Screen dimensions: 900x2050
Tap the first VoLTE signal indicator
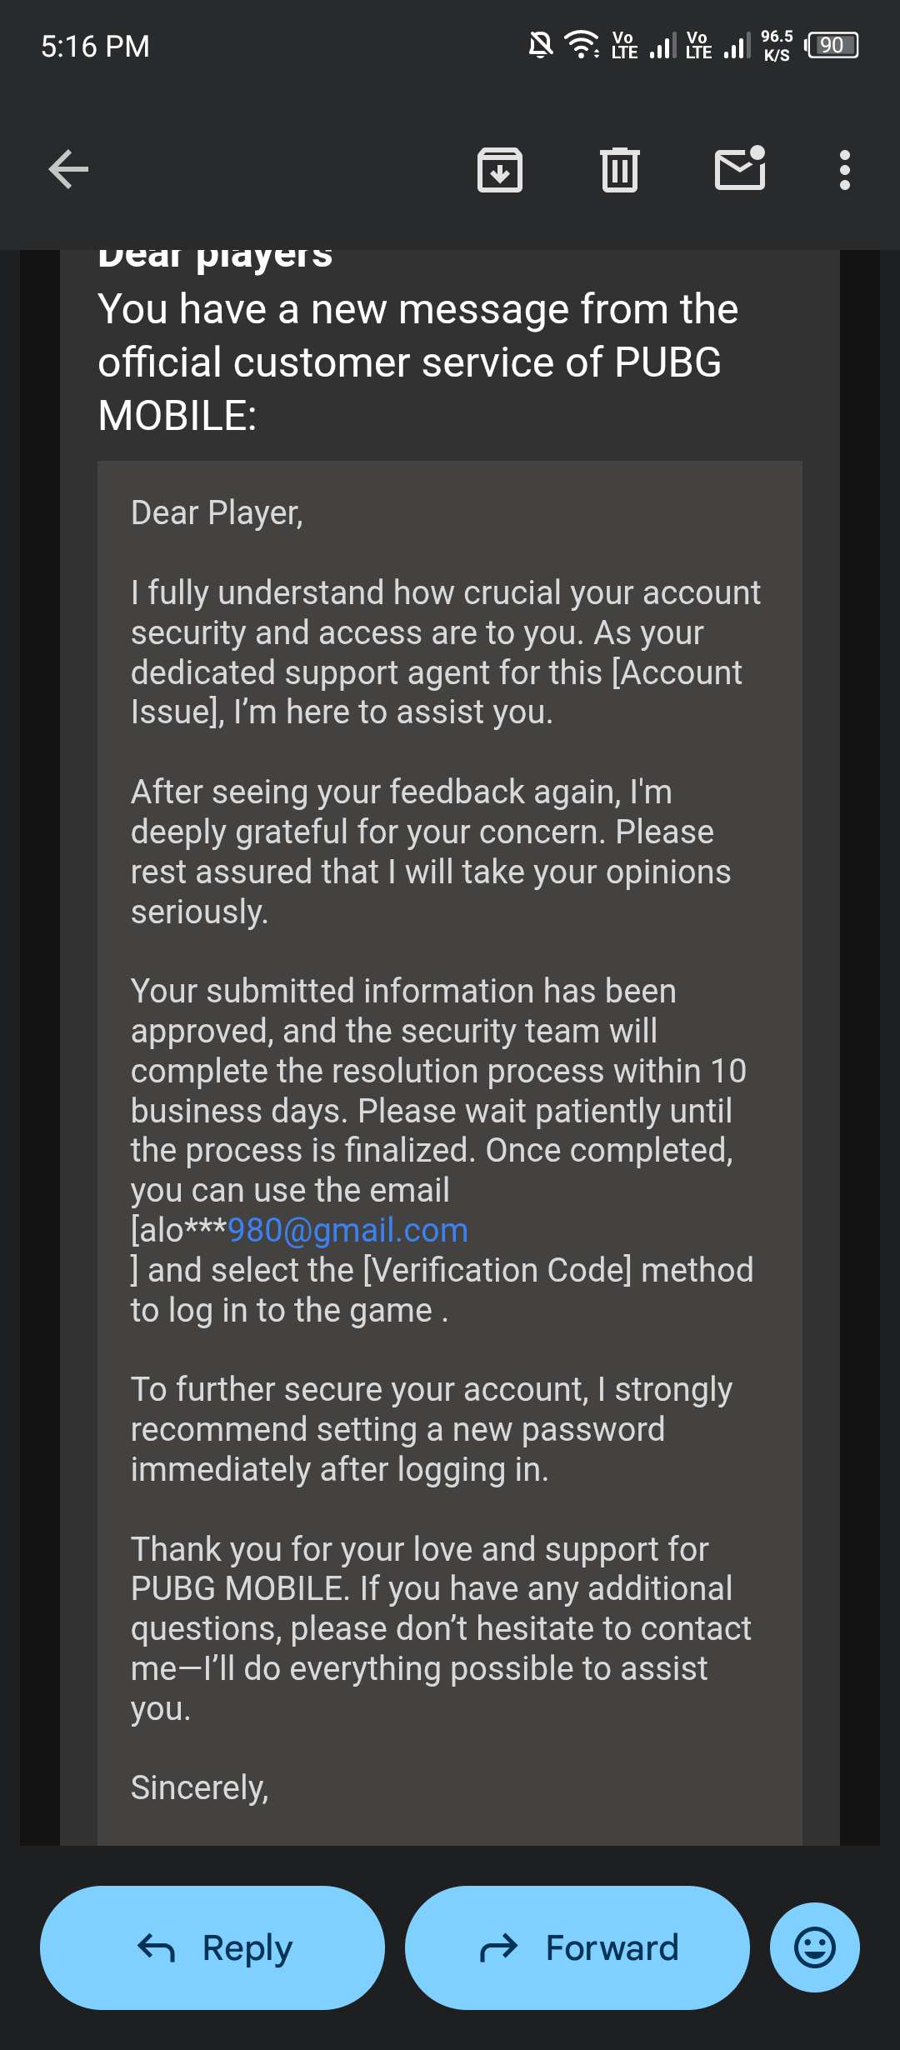(x=642, y=45)
